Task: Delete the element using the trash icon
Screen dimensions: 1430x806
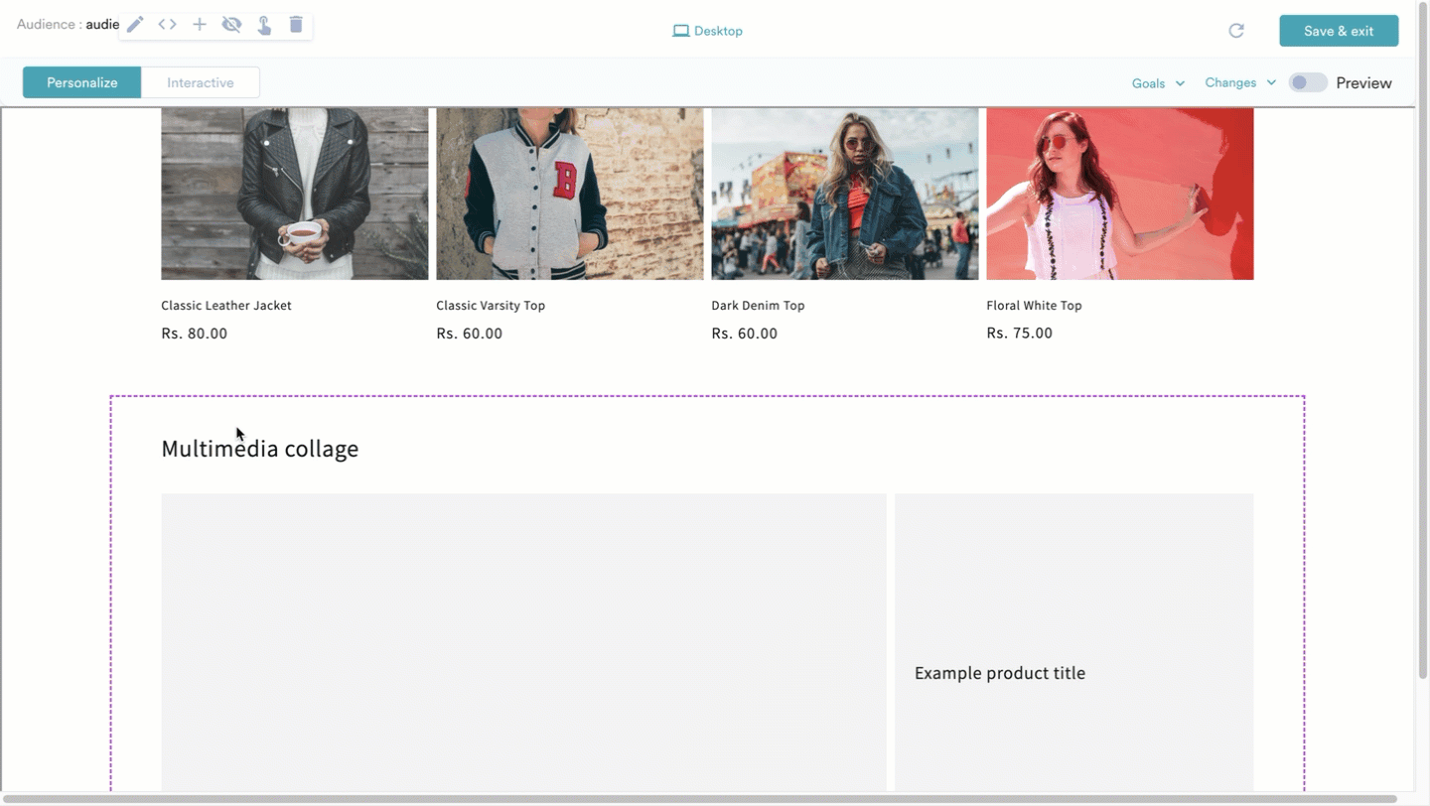Action: pos(295,23)
